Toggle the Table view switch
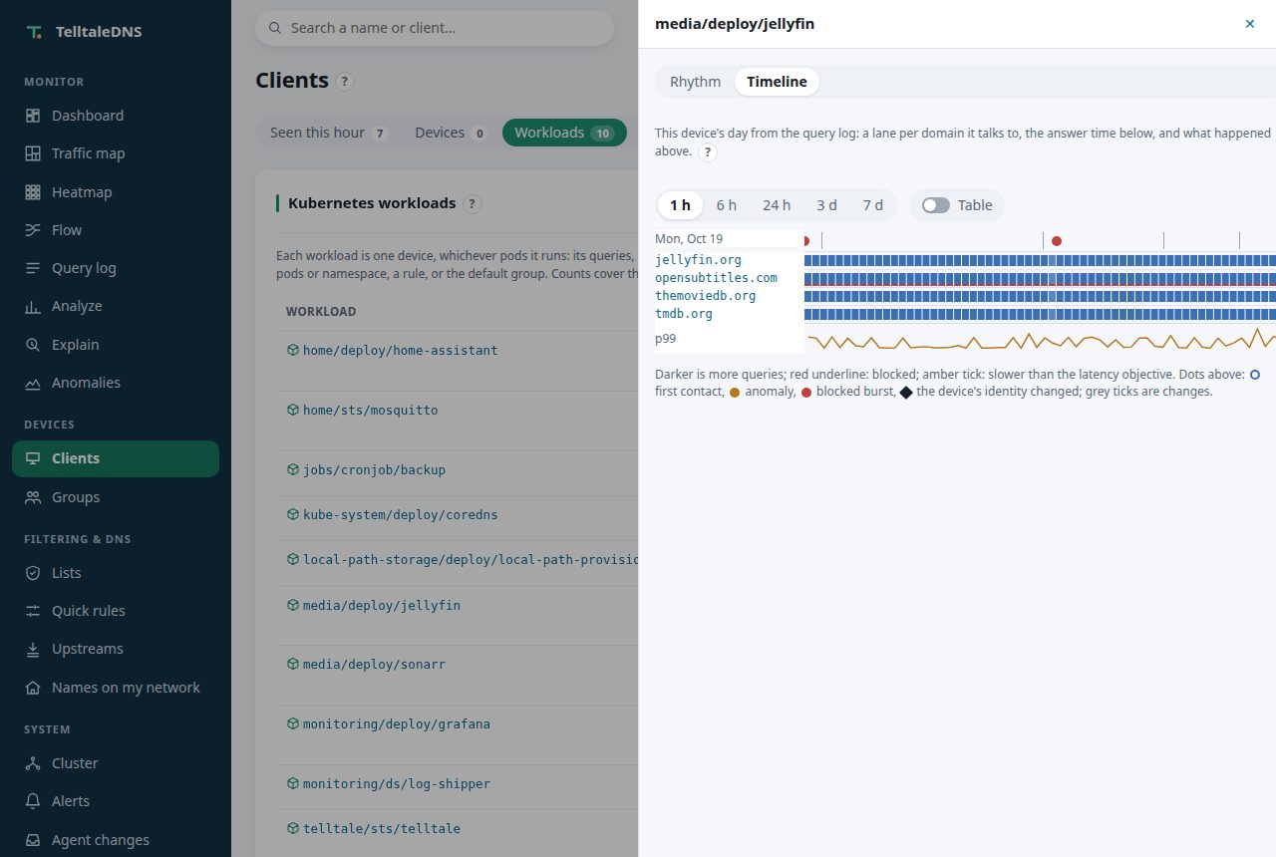 (x=936, y=205)
